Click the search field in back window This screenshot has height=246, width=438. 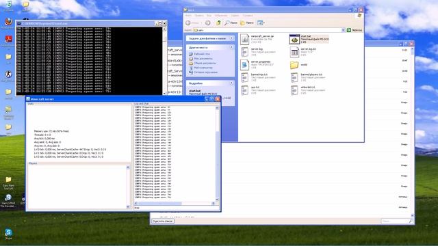[x=397, y=221]
